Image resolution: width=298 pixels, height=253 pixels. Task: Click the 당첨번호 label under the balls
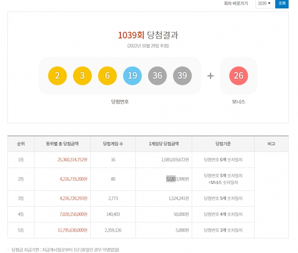120,102
